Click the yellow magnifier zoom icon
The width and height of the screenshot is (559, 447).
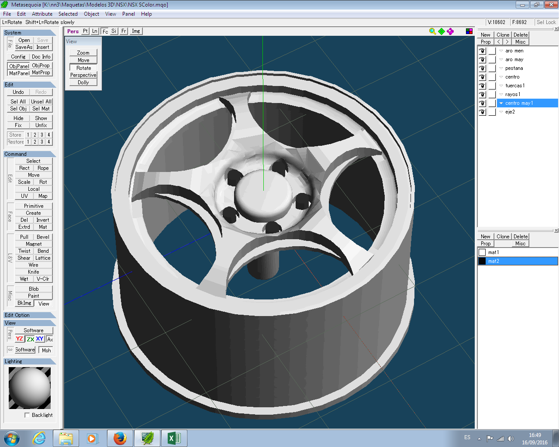point(432,31)
